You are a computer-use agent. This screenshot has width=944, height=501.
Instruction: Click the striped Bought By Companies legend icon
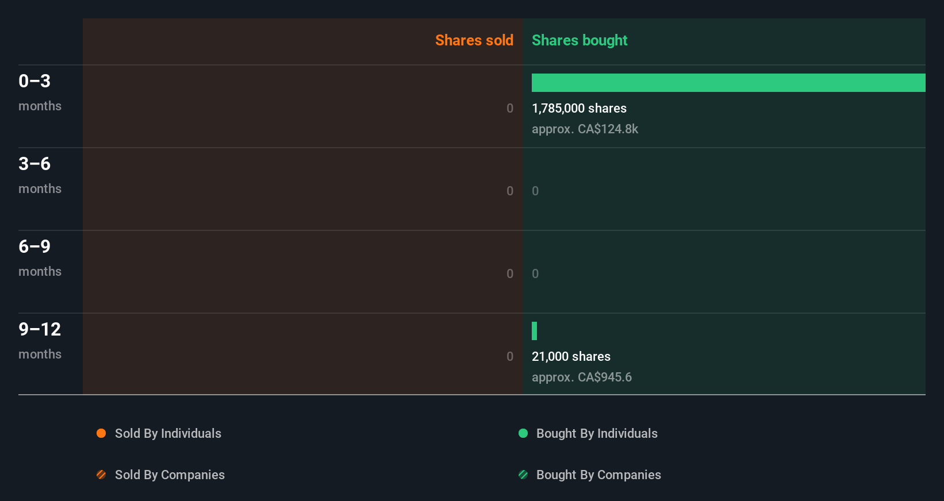tap(523, 475)
